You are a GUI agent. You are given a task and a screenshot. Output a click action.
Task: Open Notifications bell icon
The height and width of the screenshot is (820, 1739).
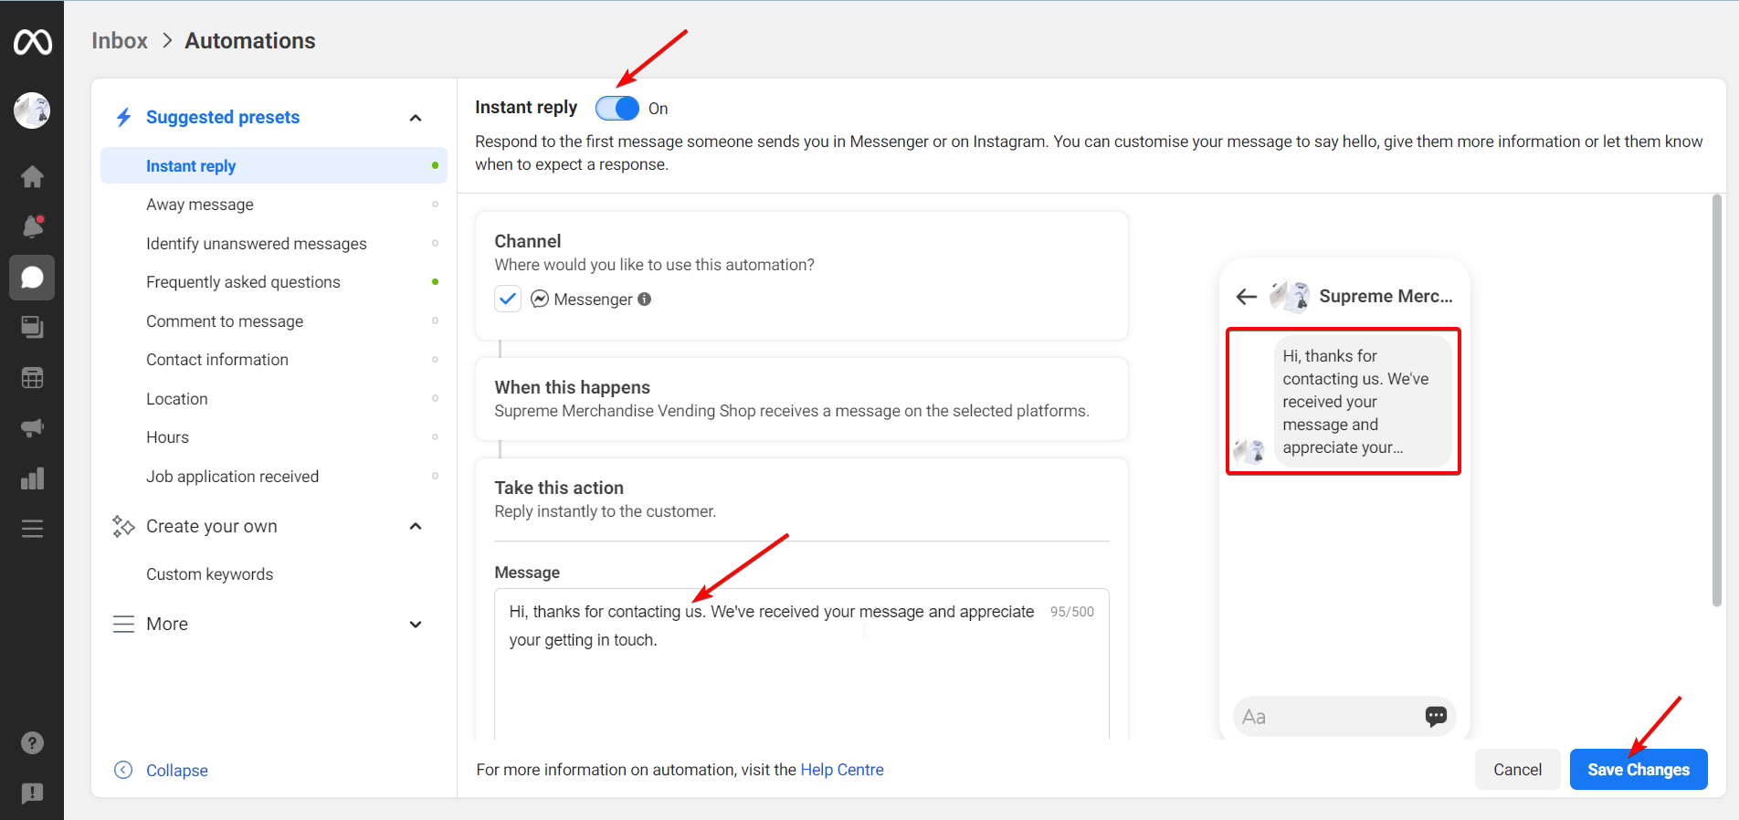click(32, 226)
